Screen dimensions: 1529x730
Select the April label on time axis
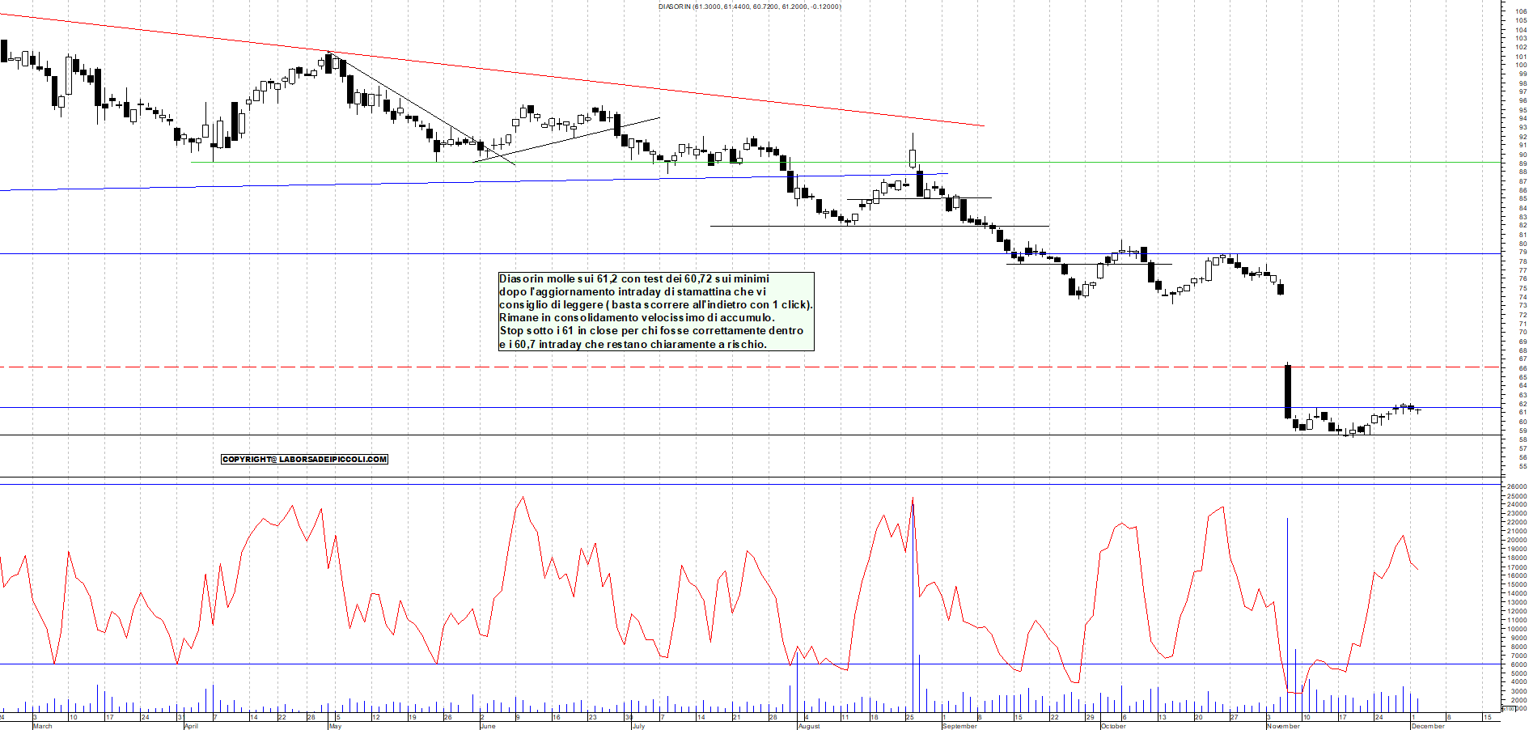[x=191, y=726]
